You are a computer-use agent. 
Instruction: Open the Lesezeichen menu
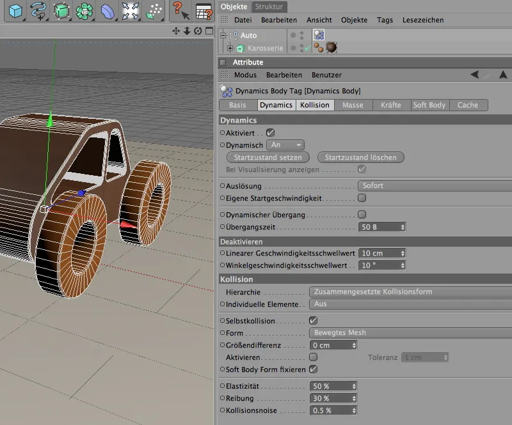click(422, 20)
